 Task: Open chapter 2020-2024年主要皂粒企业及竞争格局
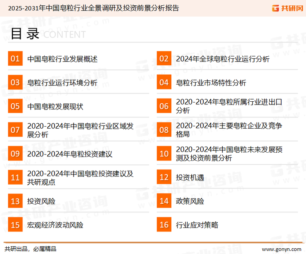coord(229,130)
